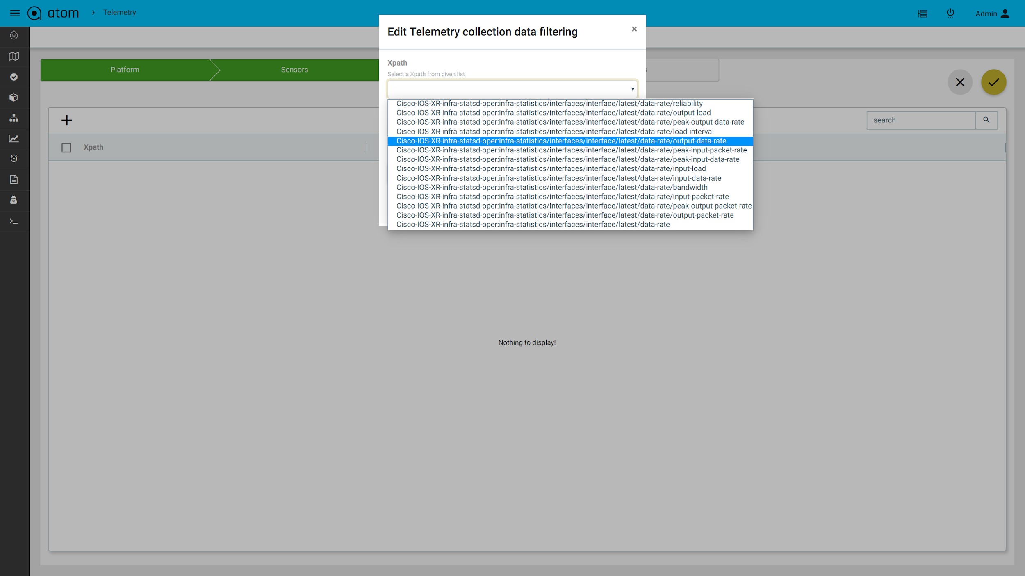The height and width of the screenshot is (576, 1025).
Task: Select the data-rate/peak-output-data-rate option
Action: tap(570, 122)
